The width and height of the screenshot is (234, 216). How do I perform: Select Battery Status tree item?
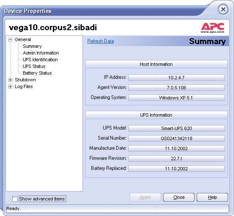click(x=37, y=73)
